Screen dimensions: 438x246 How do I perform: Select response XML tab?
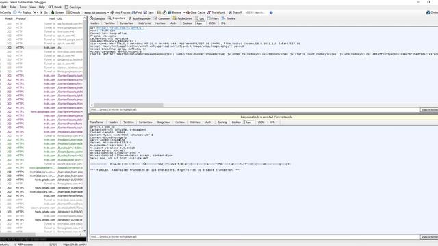click(272, 122)
